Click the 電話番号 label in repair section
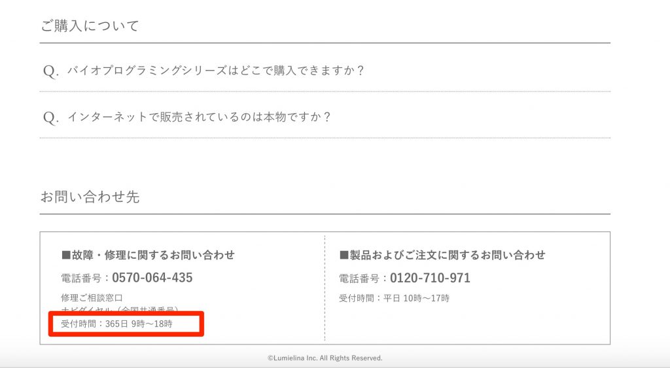Image resolution: width=670 pixels, height=368 pixels. click(x=81, y=278)
